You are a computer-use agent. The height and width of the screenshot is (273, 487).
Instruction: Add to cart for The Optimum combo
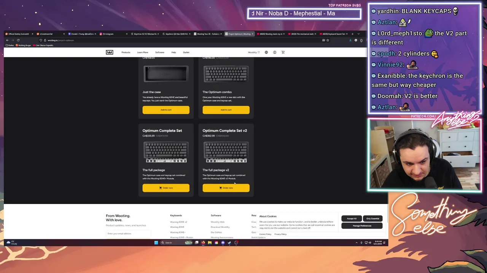click(226, 110)
